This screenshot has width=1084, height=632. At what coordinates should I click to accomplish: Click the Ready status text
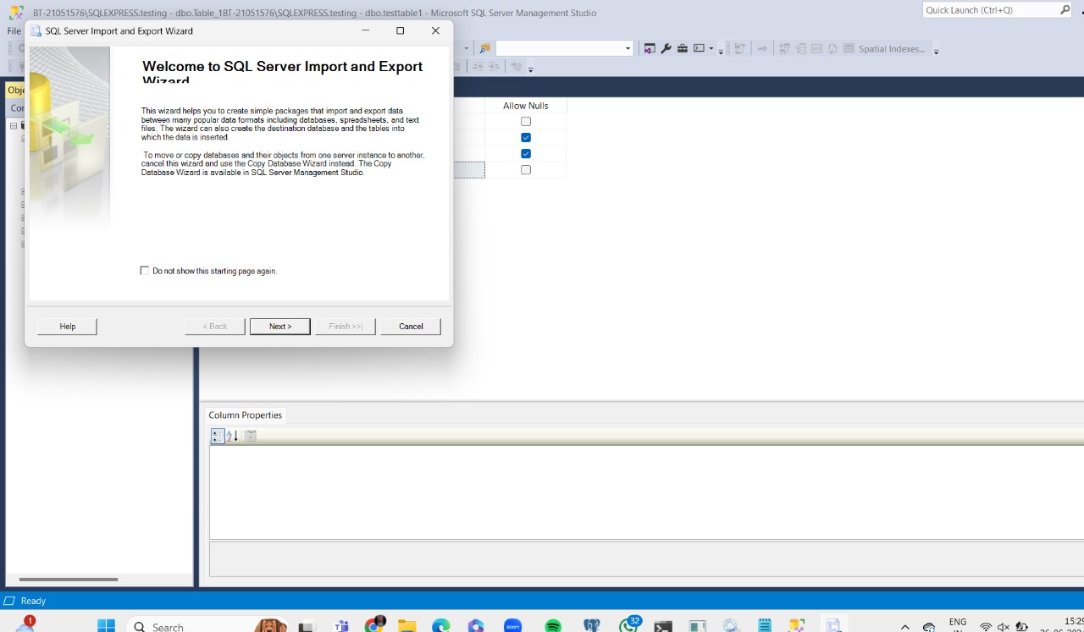pos(33,601)
